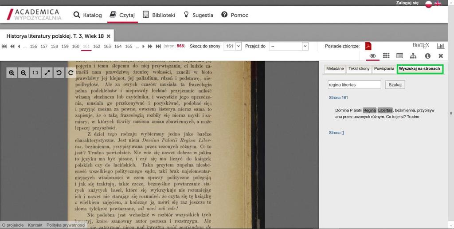
Task: Click the highlighted Libertas match
Action: [x=385, y=111]
